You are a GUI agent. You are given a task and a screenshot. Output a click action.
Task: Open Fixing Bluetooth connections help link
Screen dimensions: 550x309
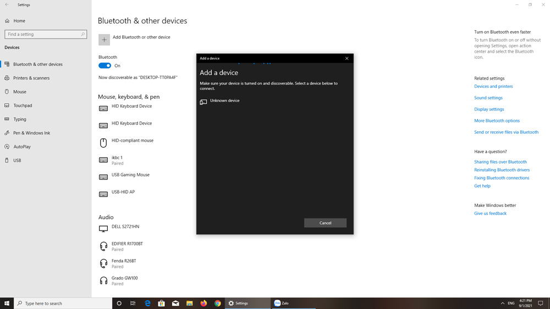[502, 178]
